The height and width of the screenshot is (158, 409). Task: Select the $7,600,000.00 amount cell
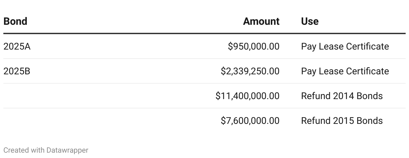click(x=250, y=121)
